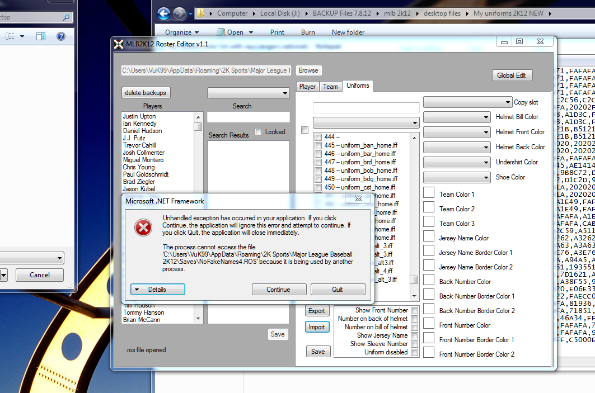Minimize the Roster Editor window

tap(504, 42)
